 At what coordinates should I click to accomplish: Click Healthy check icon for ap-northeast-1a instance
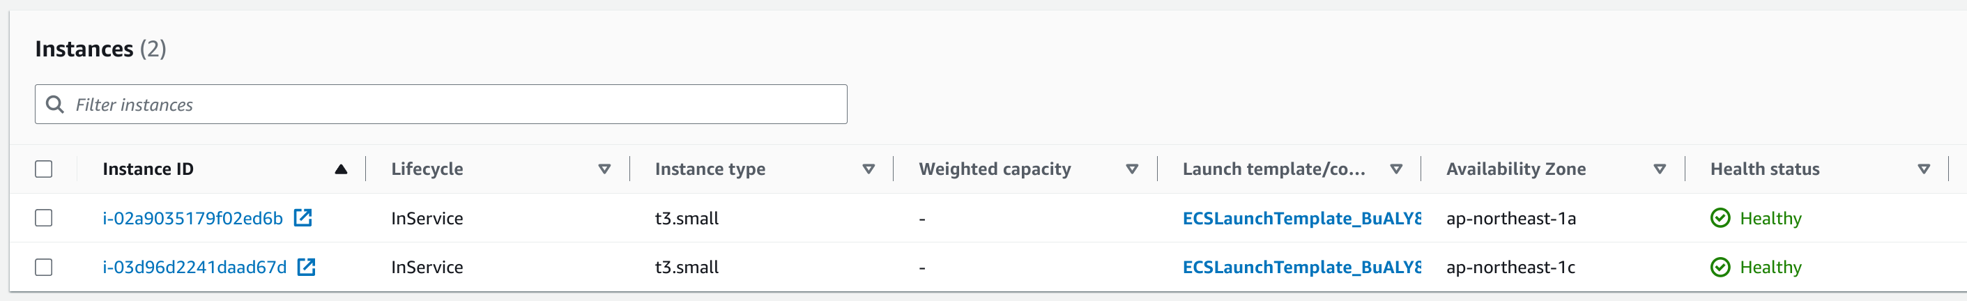[1720, 217]
